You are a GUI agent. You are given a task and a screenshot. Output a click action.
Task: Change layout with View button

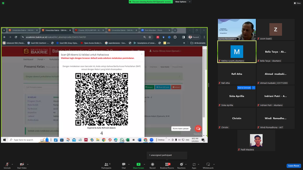[x=297, y=3]
